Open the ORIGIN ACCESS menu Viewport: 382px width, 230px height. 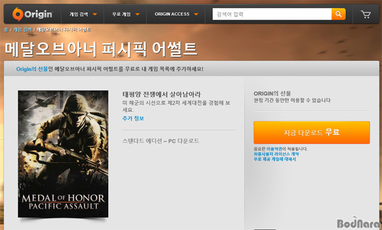(x=172, y=14)
